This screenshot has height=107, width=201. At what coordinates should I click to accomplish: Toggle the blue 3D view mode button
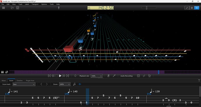pyautogui.click(x=197, y=8)
